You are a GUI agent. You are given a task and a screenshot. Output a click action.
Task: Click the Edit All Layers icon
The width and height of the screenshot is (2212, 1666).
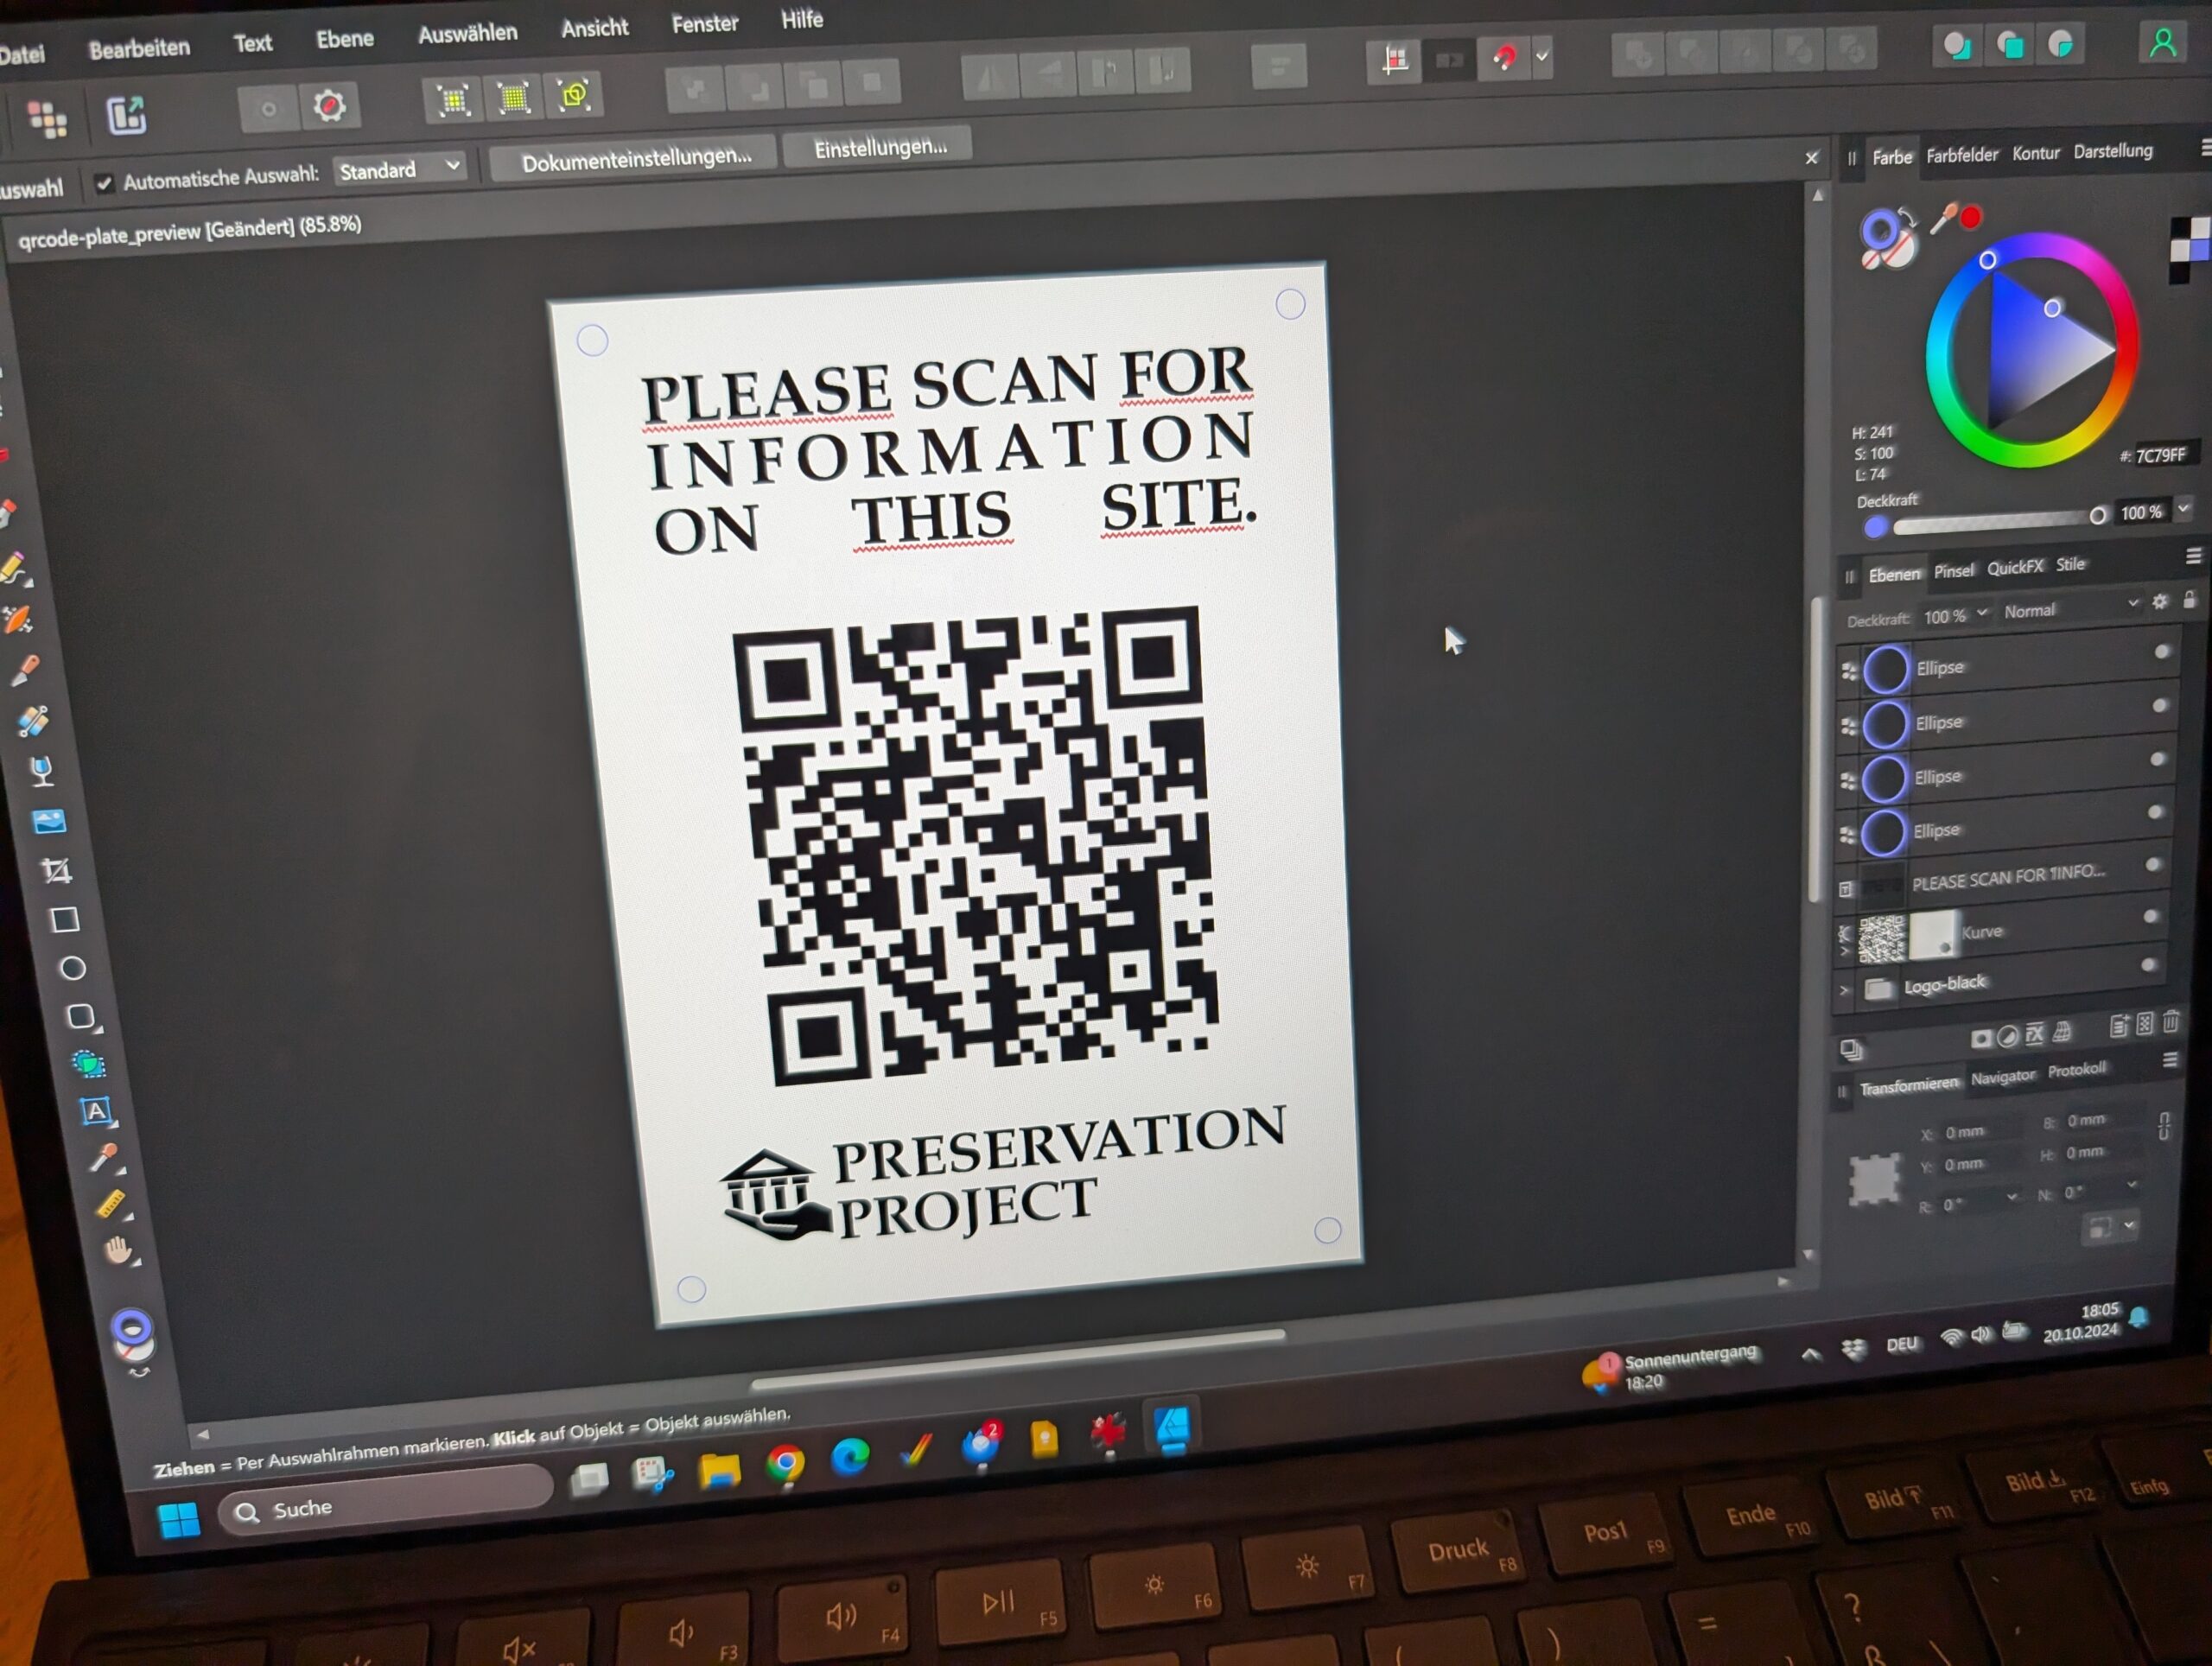point(1851,1049)
